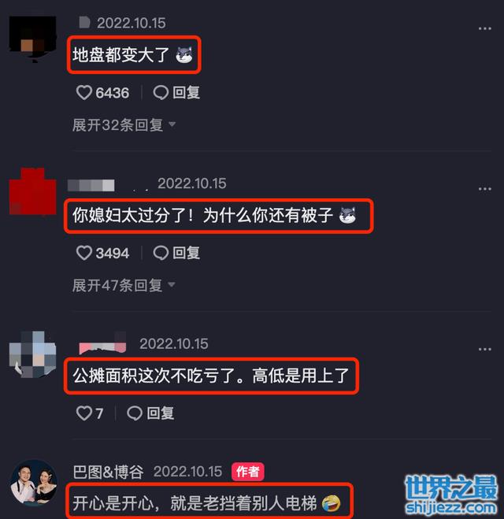Open 巴图&博谷 author avatar

(33, 483)
